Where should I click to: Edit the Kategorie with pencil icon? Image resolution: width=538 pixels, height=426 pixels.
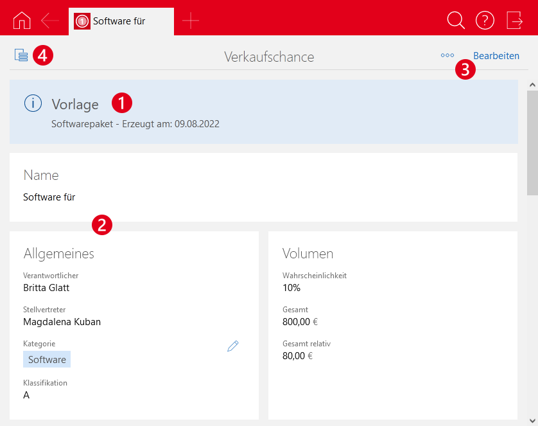click(232, 346)
